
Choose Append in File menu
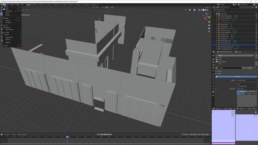click(12, 27)
